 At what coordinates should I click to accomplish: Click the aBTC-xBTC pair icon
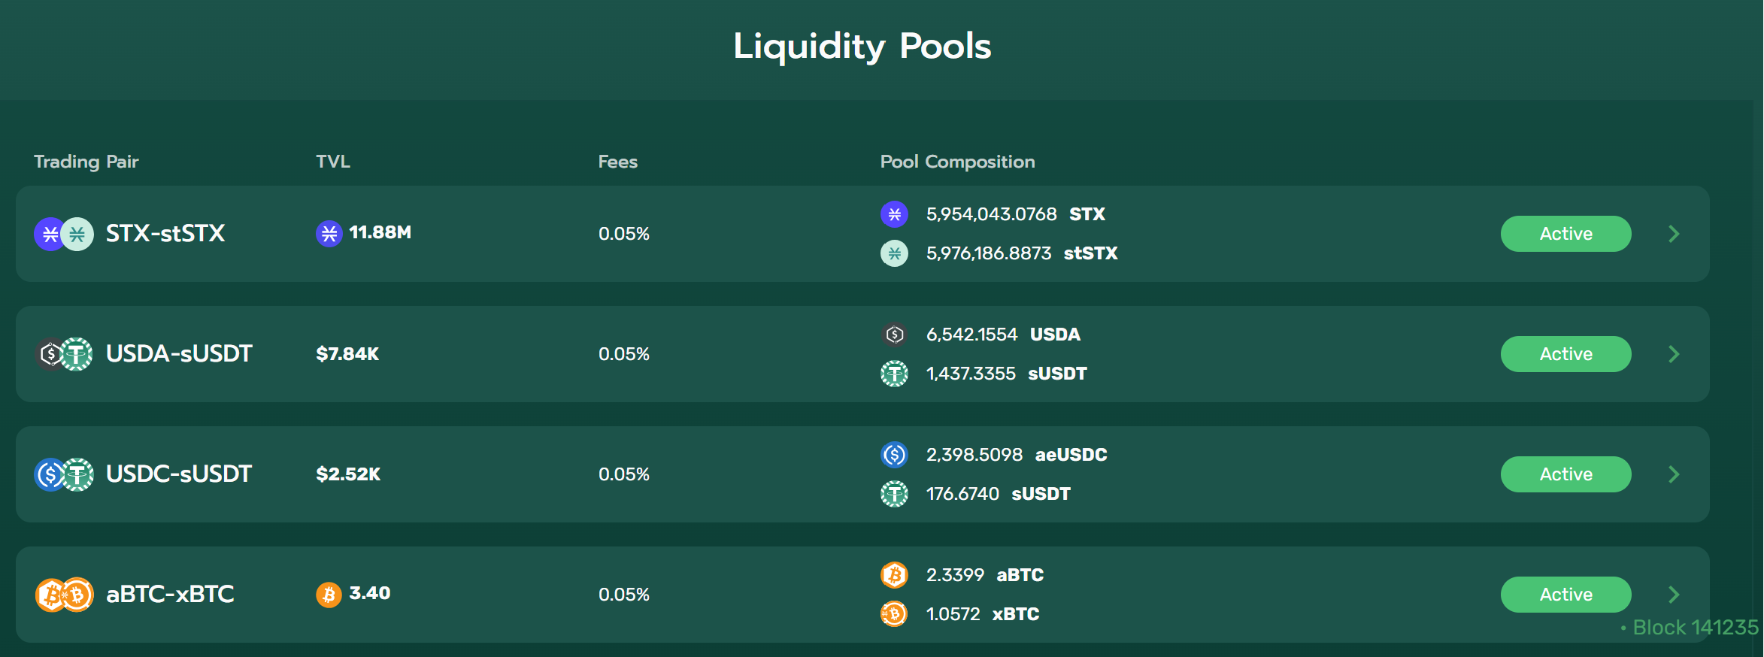[x=64, y=595]
